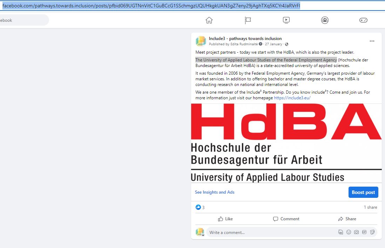The width and height of the screenshot is (385, 248).
Task: Click the 'Published by Edita Rudminaitė' text
Action: click(x=233, y=44)
